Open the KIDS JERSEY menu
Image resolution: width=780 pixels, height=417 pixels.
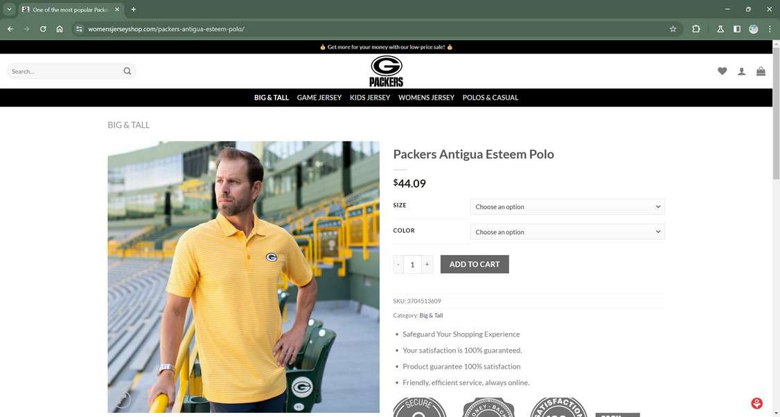370,98
